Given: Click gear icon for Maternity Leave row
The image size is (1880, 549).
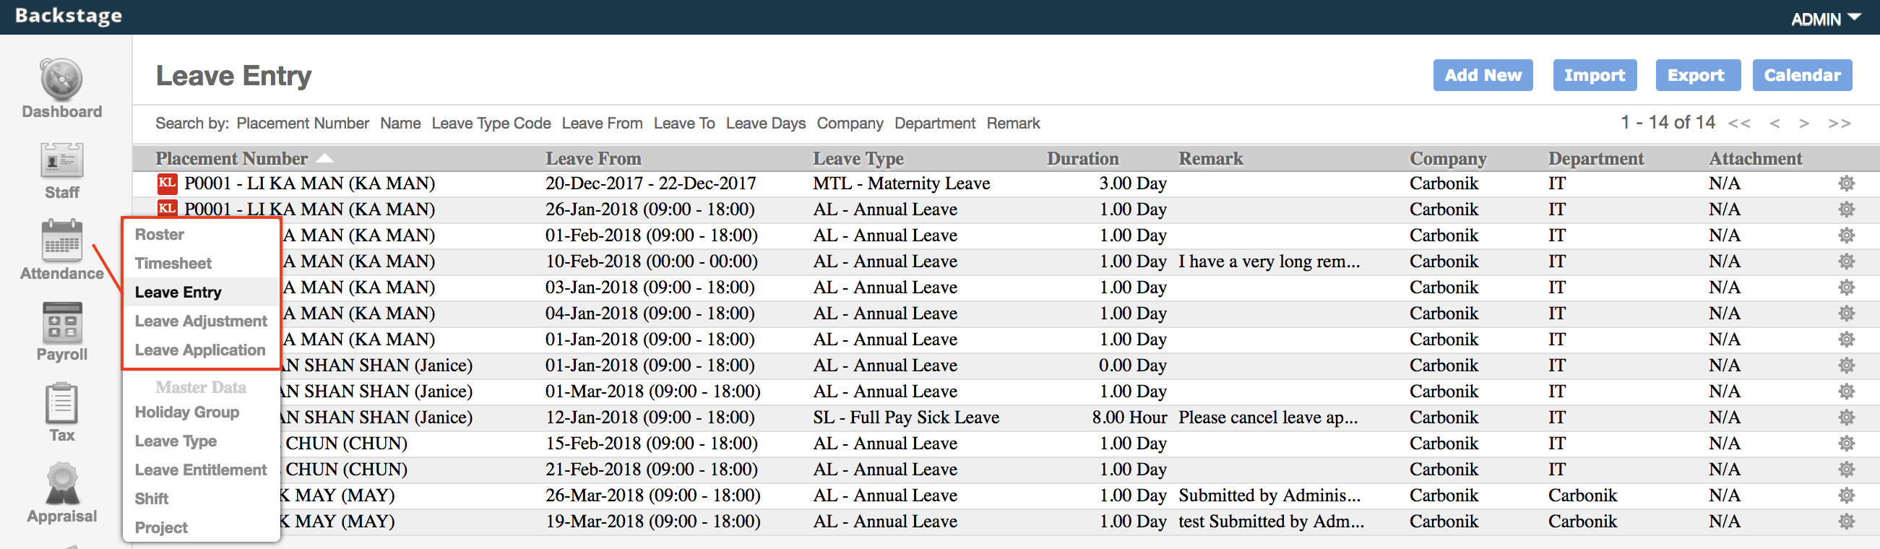Looking at the screenshot, I should 1847,183.
